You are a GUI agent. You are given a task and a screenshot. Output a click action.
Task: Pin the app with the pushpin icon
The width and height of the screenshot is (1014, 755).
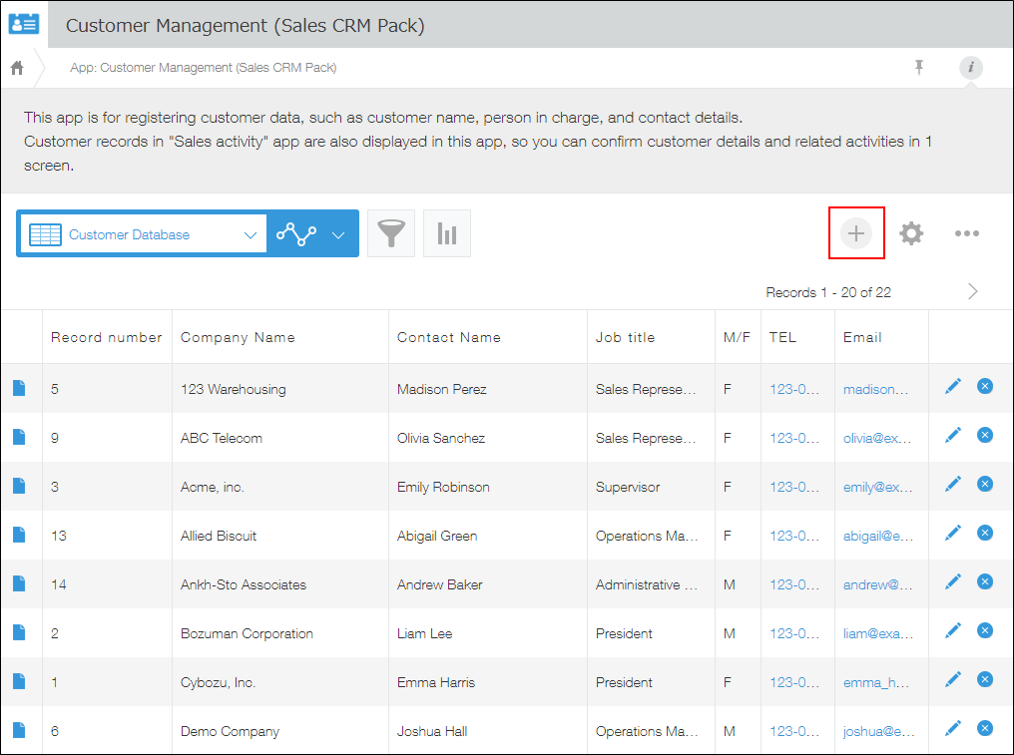pos(919,67)
